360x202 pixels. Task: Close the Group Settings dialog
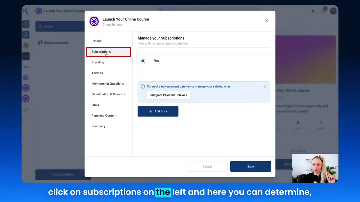pos(267,20)
